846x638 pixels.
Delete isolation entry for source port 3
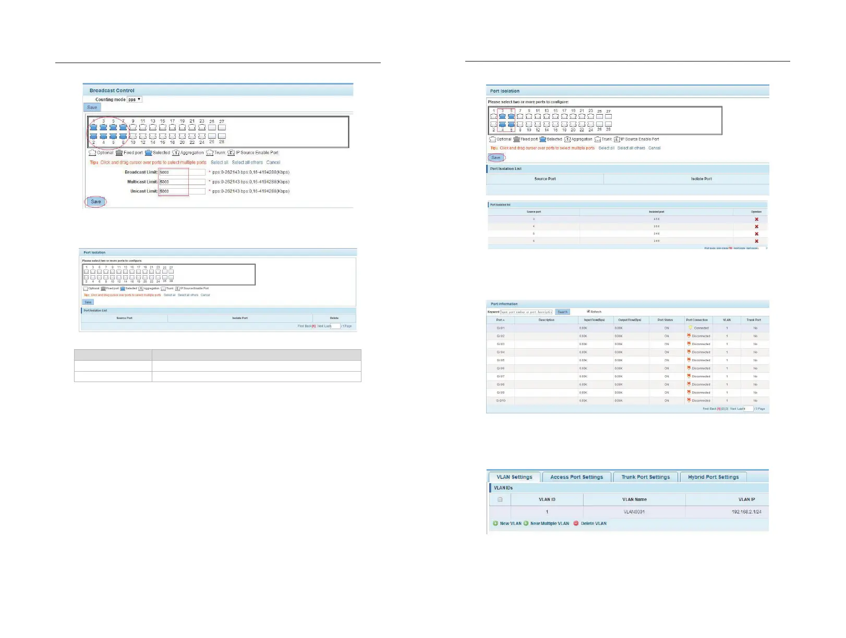pyautogui.click(x=756, y=219)
